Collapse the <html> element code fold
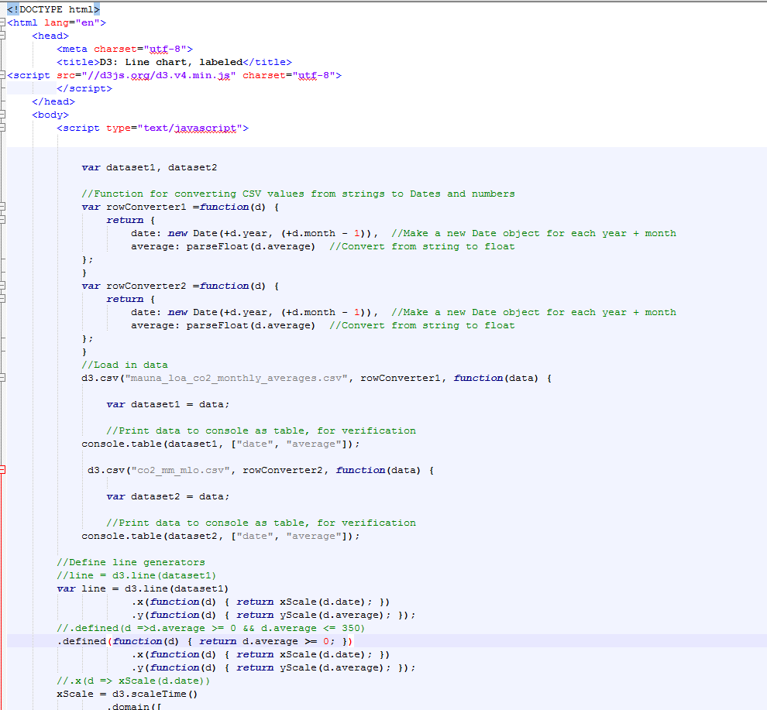The height and width of the screenshot is (710, 767). point(5,22)
